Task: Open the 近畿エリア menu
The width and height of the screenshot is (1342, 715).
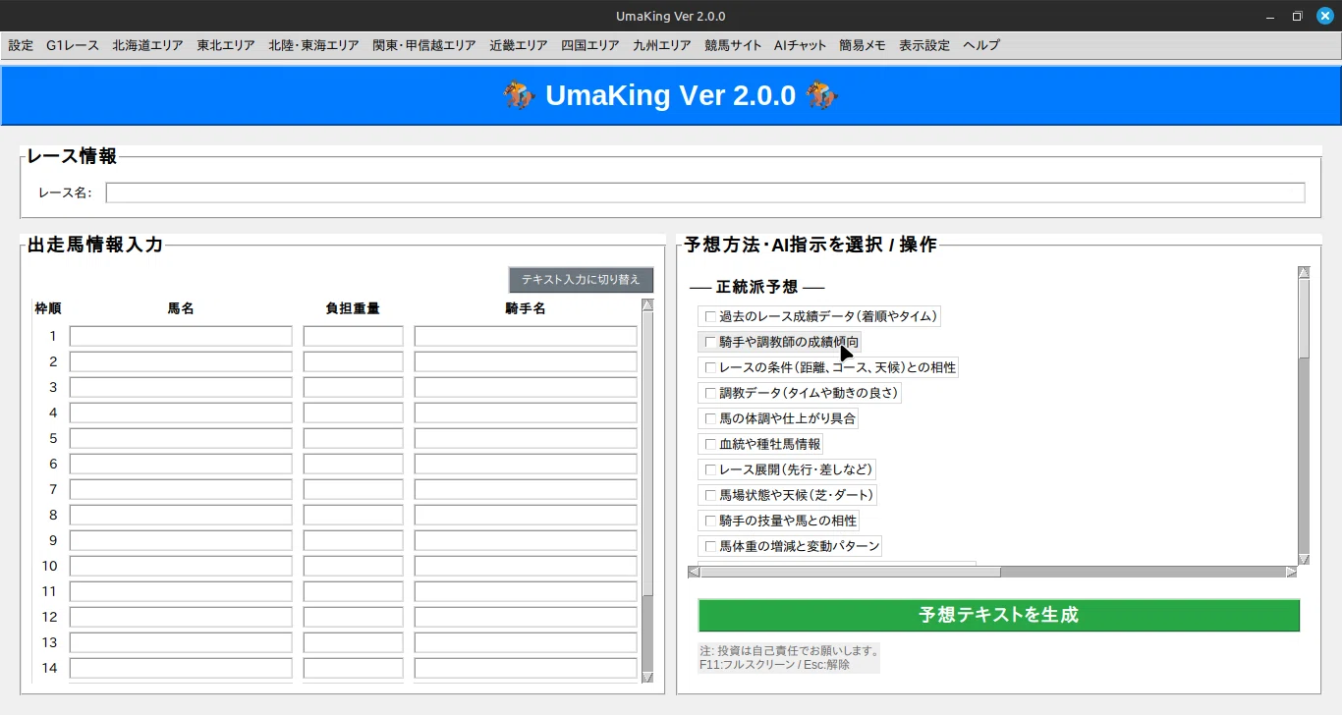Action: [x=519, y=45]
